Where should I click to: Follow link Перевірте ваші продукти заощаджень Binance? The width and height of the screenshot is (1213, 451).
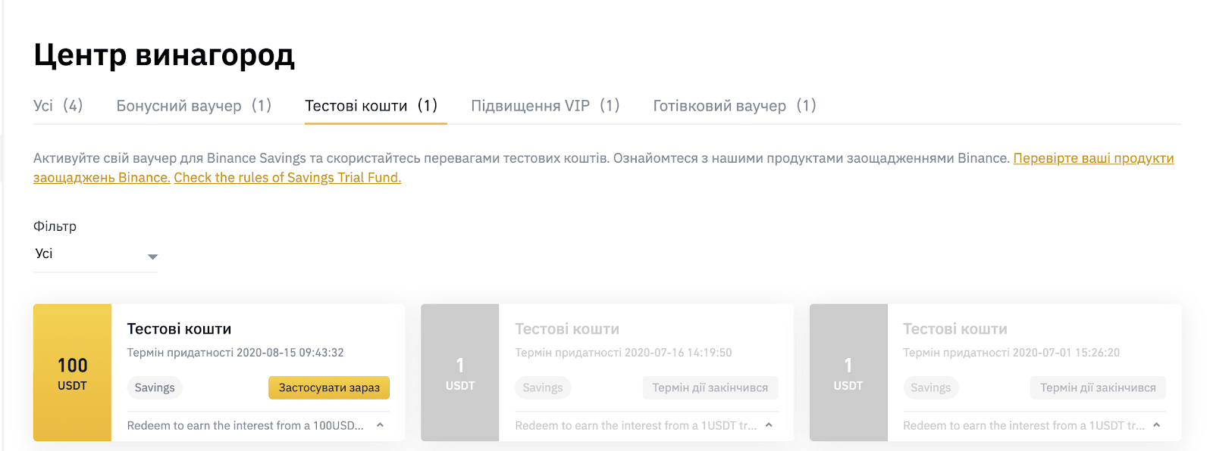pyautogui.click(x=1093, y=158)
